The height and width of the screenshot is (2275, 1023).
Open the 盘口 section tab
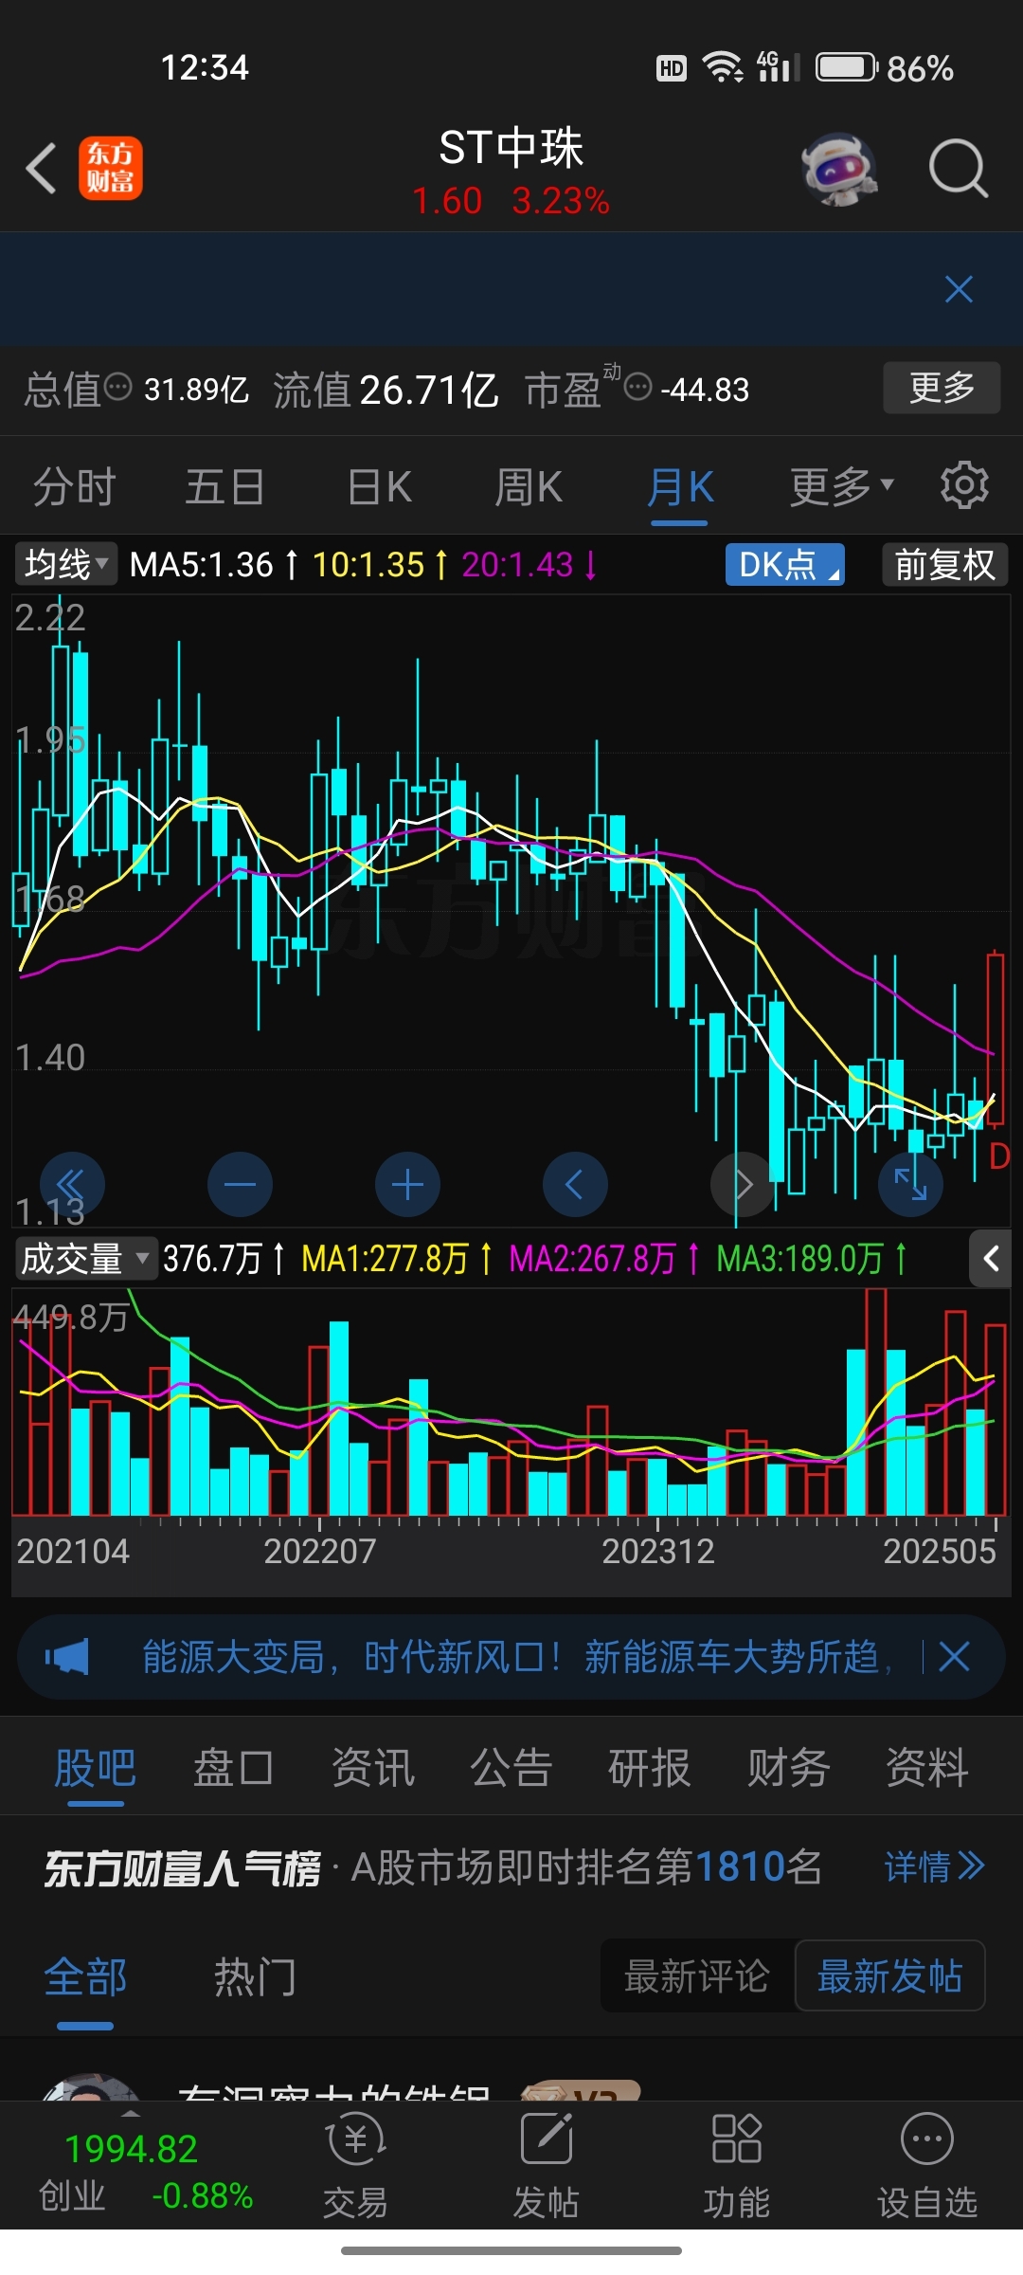pos(233,1768)
